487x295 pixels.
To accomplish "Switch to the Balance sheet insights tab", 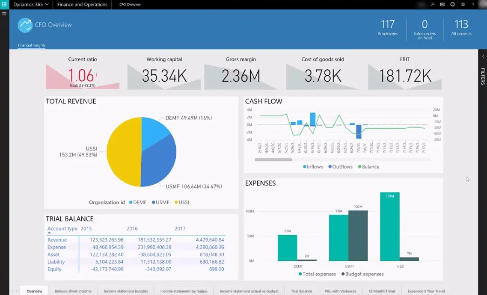I will pyautogui.click(x=73, y=291).
